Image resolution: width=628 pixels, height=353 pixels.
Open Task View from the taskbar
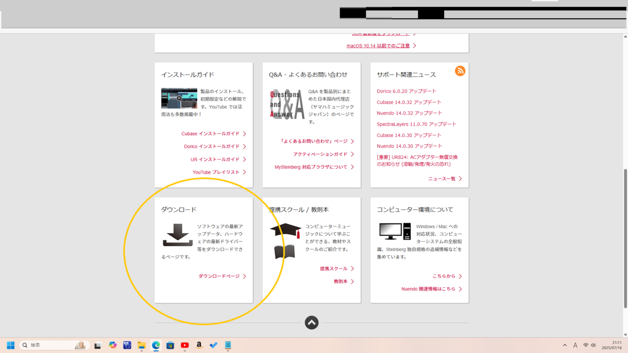pyautogui.click(x=97, y=345)
